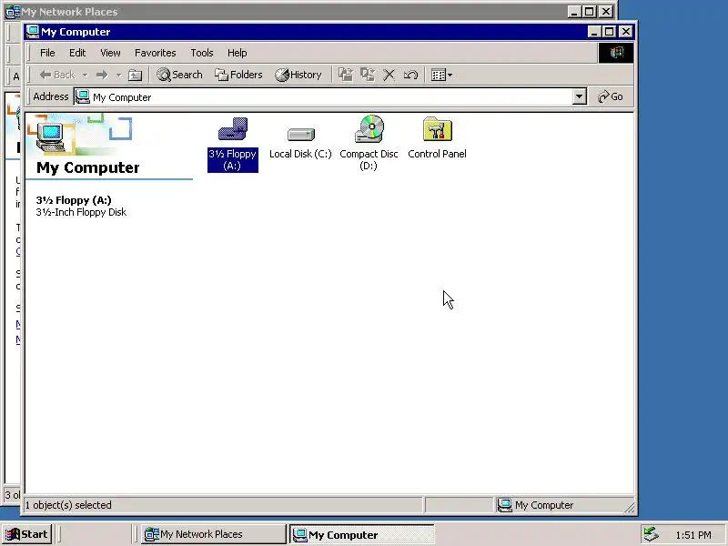The image size is (728, 546).
Task: Open the File menu
Action: (47, 53)
